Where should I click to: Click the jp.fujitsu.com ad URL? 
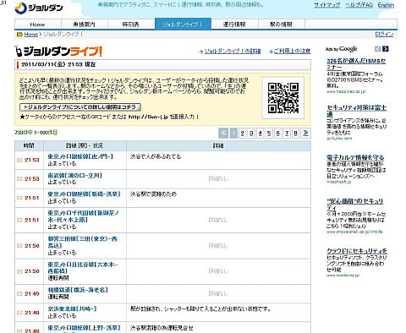point(339,139)
